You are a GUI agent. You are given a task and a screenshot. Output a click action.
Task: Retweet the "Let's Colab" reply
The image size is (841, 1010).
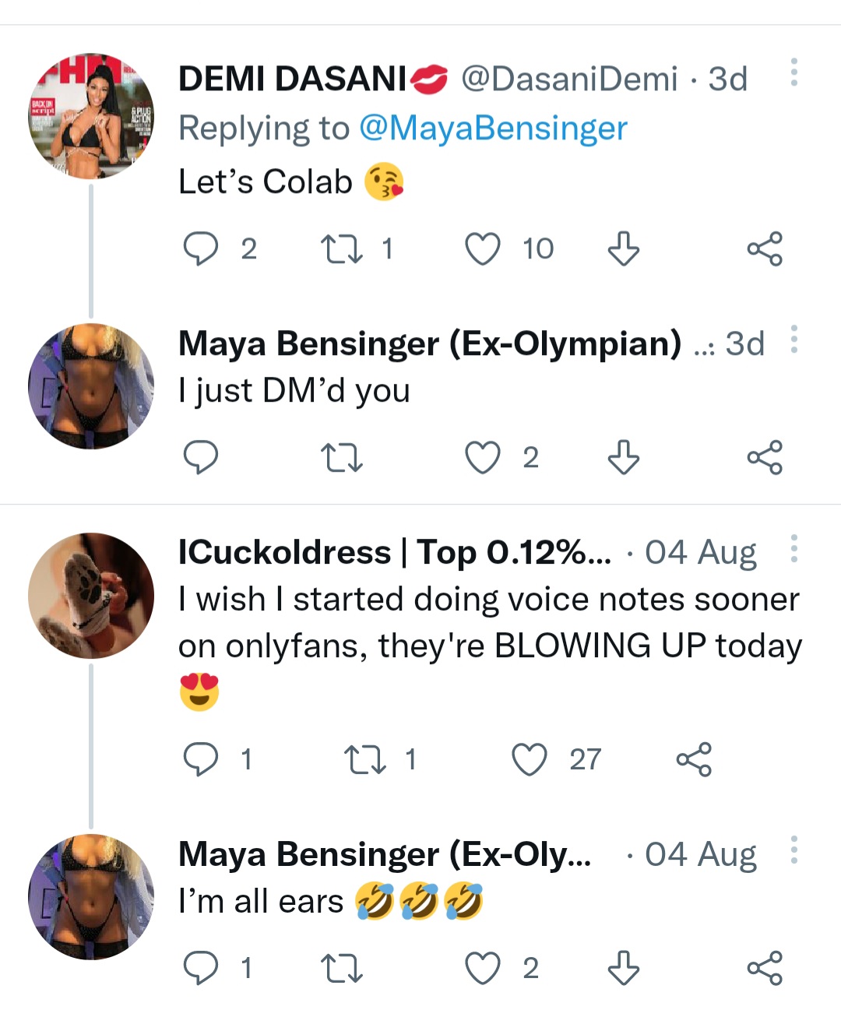coord(342,249)
